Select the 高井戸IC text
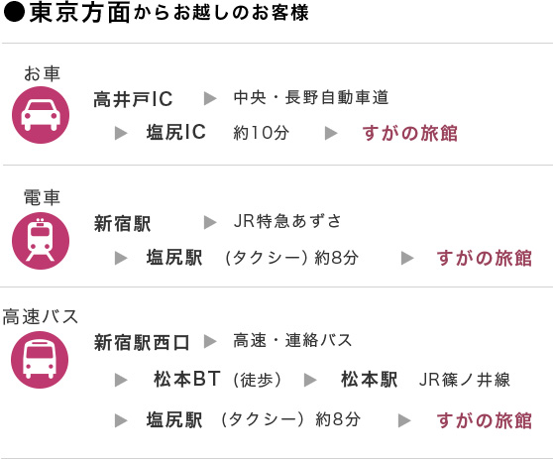 click(133, 99)
